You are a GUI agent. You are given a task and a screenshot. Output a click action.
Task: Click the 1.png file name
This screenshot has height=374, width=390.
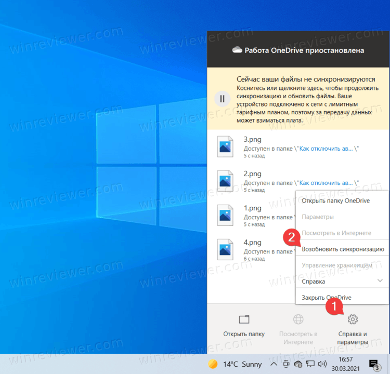(x=252, y=208)
